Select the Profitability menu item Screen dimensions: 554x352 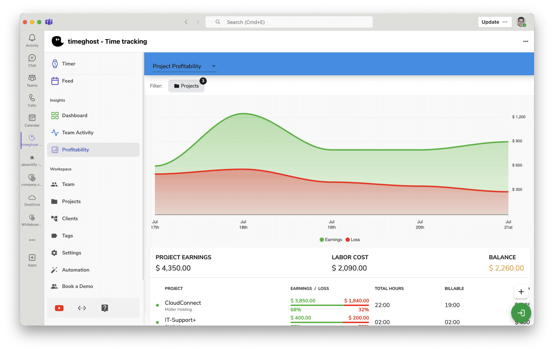tap(93, 150)
